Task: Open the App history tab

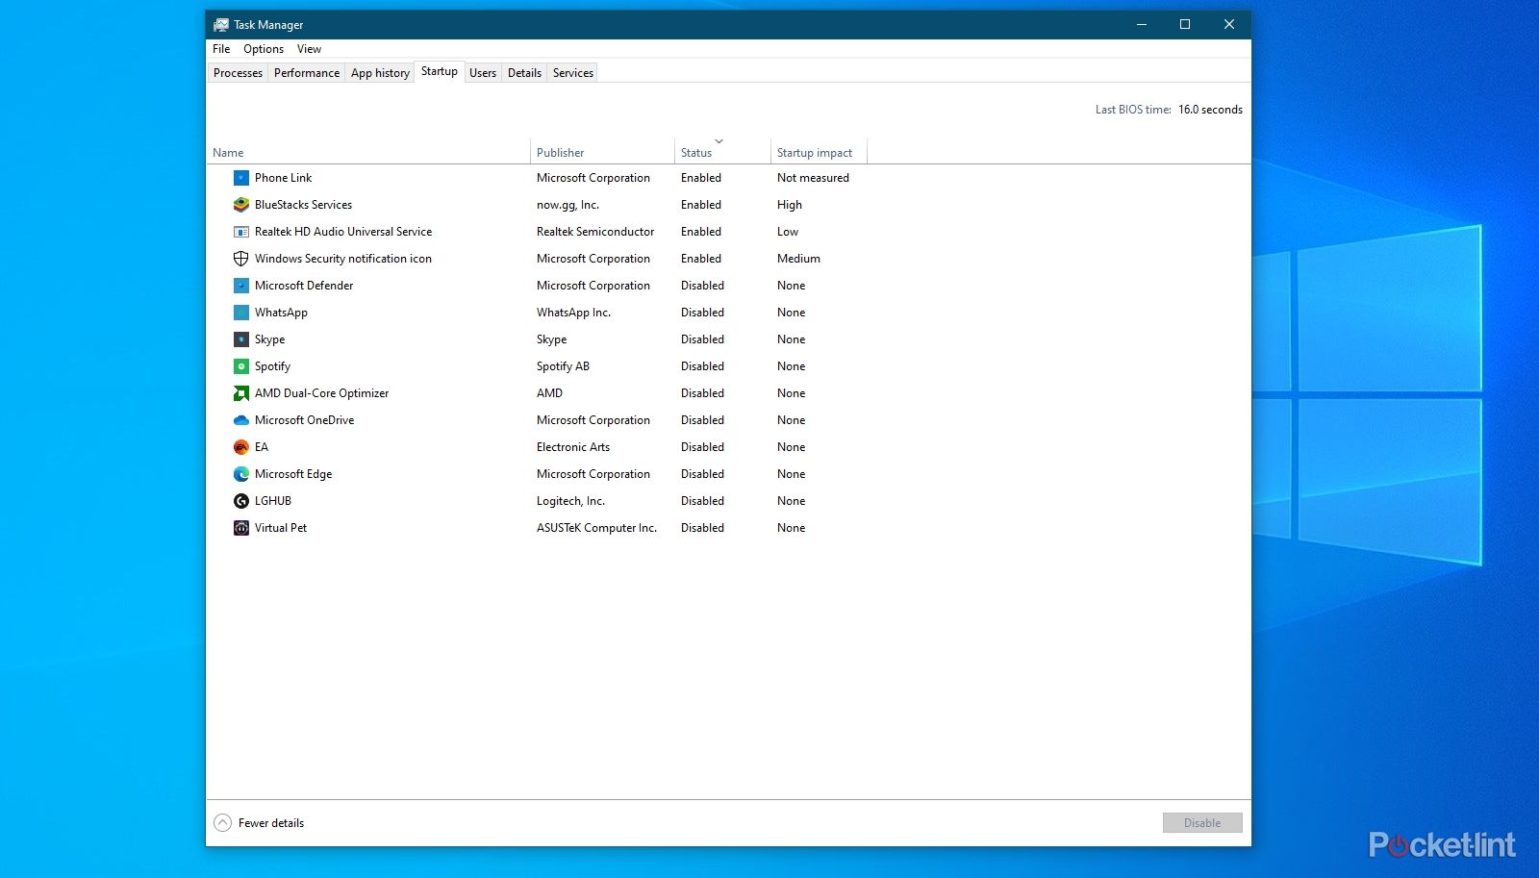Action: (x=380, y=73)
